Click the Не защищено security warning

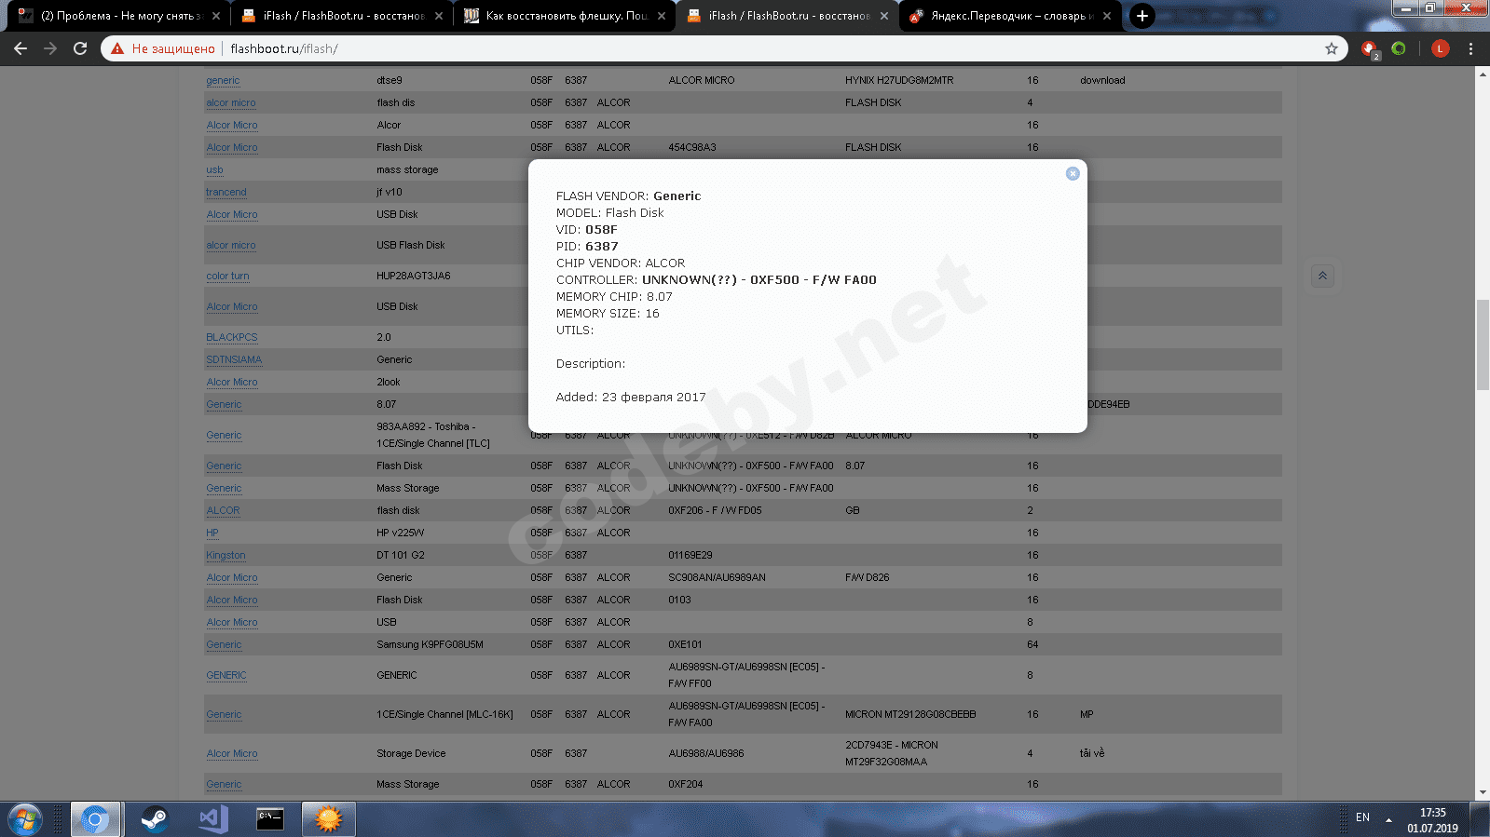(x=164, y=48)
